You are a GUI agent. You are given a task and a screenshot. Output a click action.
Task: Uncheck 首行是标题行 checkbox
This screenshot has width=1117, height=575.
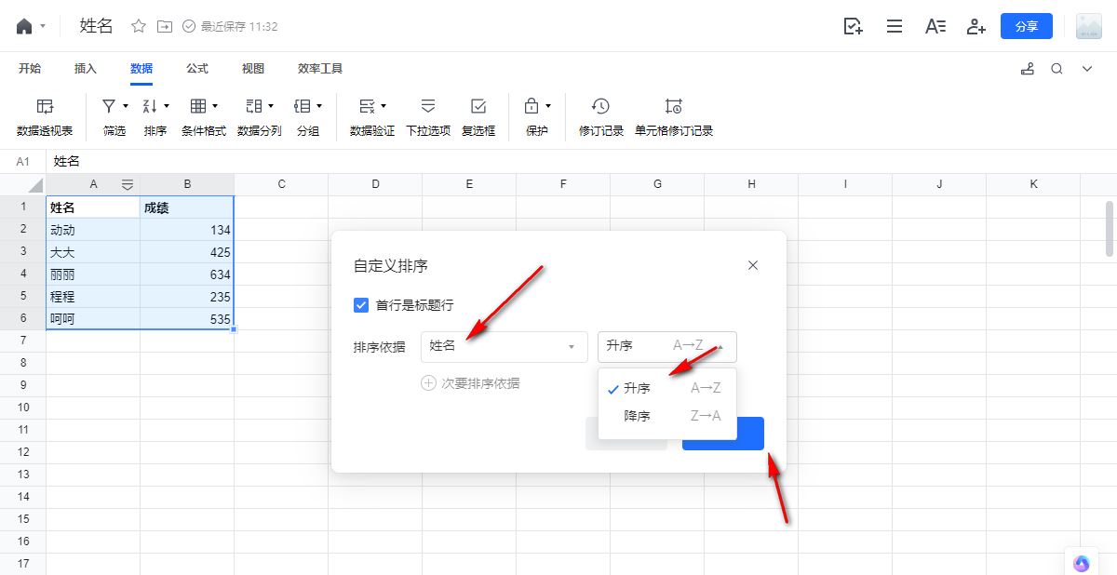coord(361,305)
